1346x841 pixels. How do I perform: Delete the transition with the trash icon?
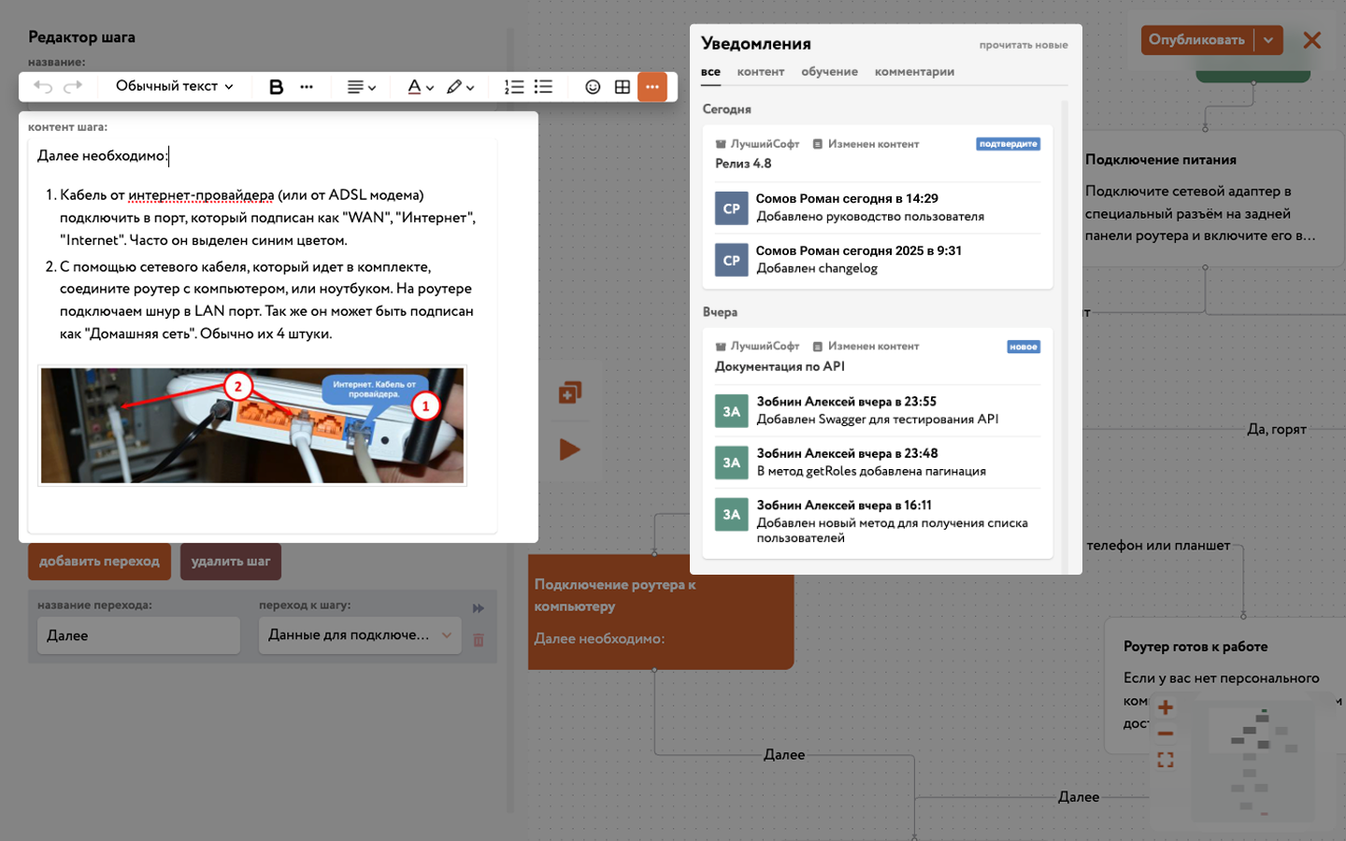pyautogui.click(x=479, y=640)
